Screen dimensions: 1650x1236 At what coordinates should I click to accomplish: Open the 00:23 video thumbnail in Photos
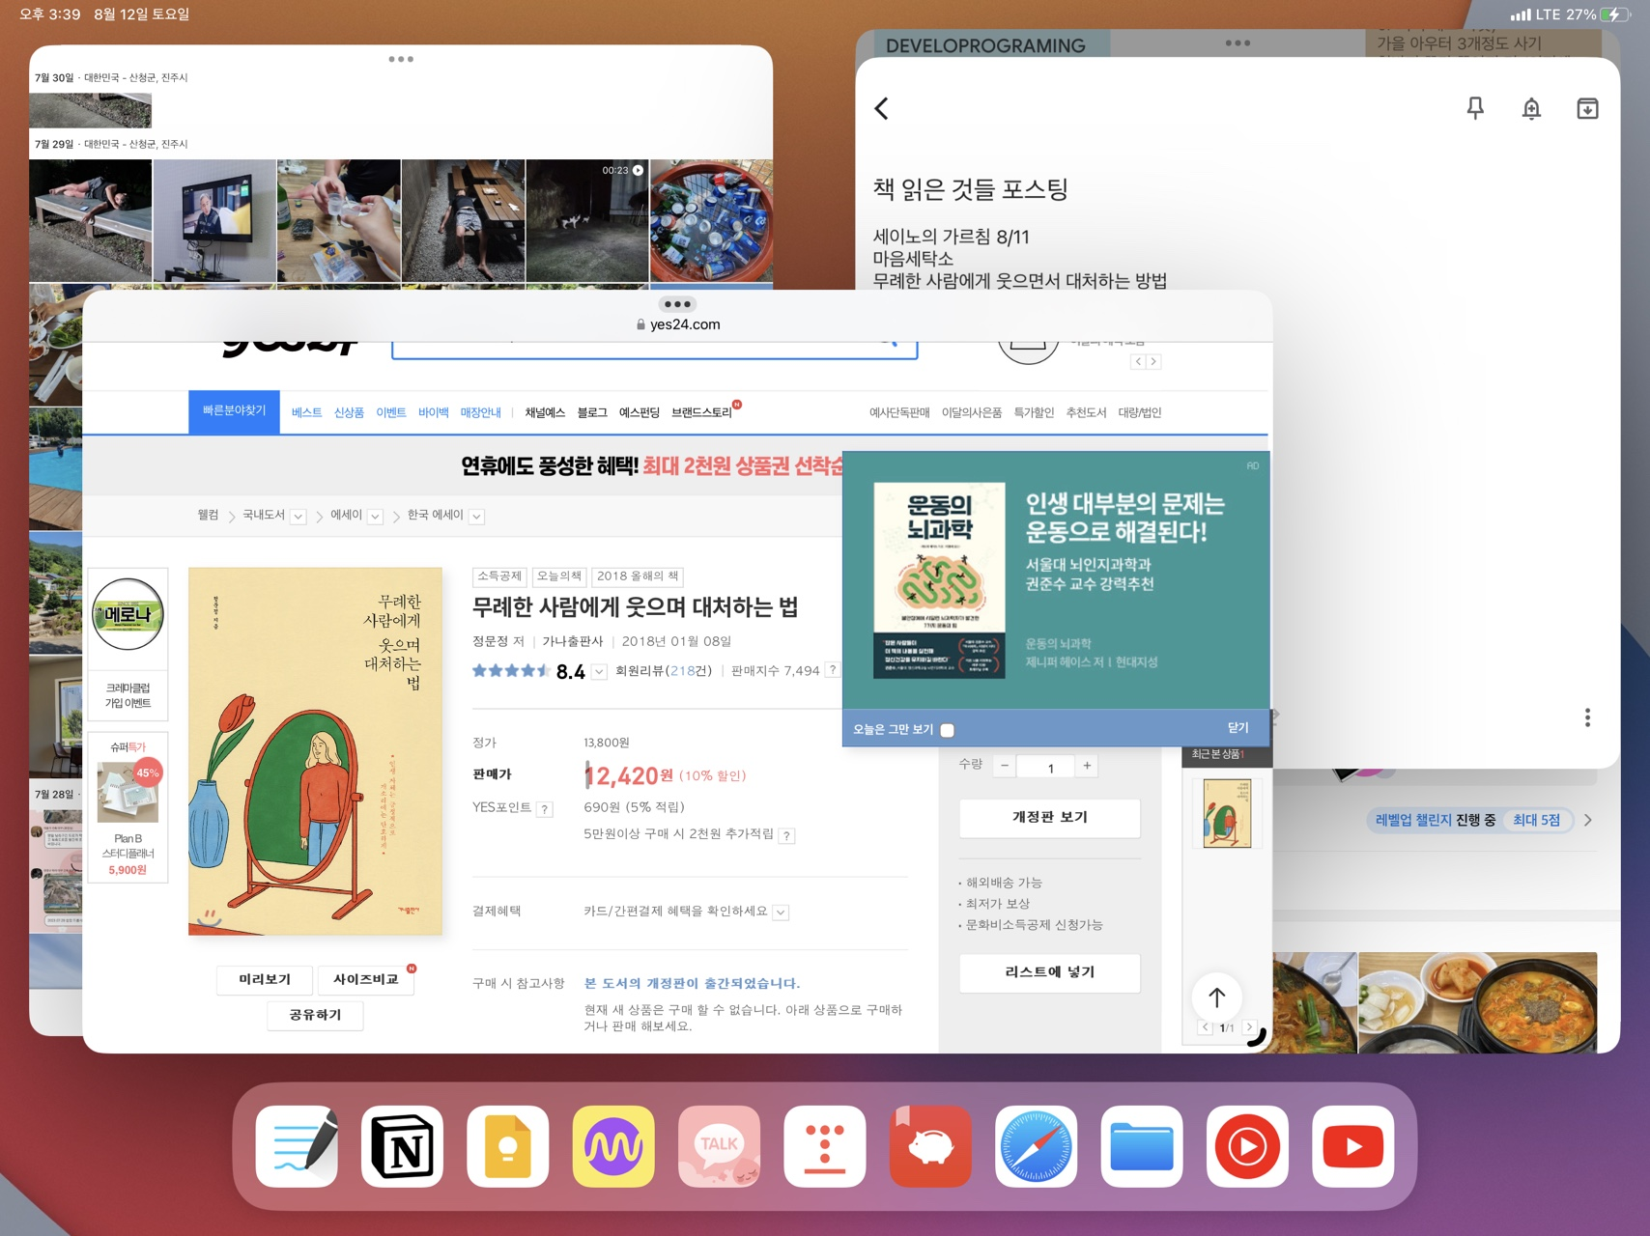pos(587,221)
